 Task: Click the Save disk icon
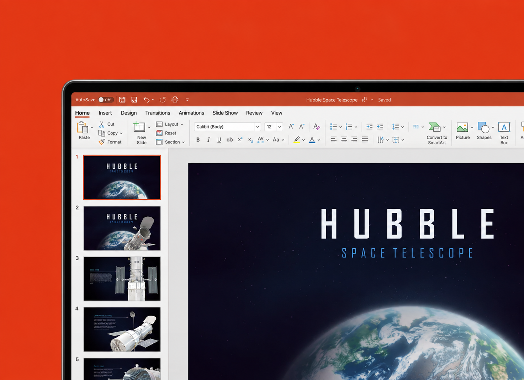[x=134, y=100]
